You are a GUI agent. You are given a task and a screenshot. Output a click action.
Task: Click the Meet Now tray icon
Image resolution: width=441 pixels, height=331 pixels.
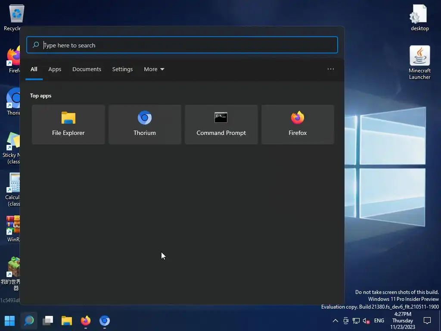pos(346,321)
